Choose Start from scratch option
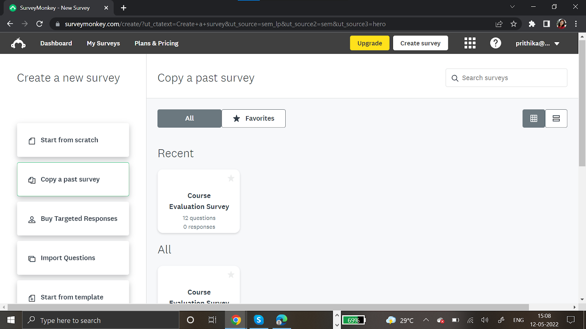Image resolution: width=586 pixels, height=329 pixels. 73,140
